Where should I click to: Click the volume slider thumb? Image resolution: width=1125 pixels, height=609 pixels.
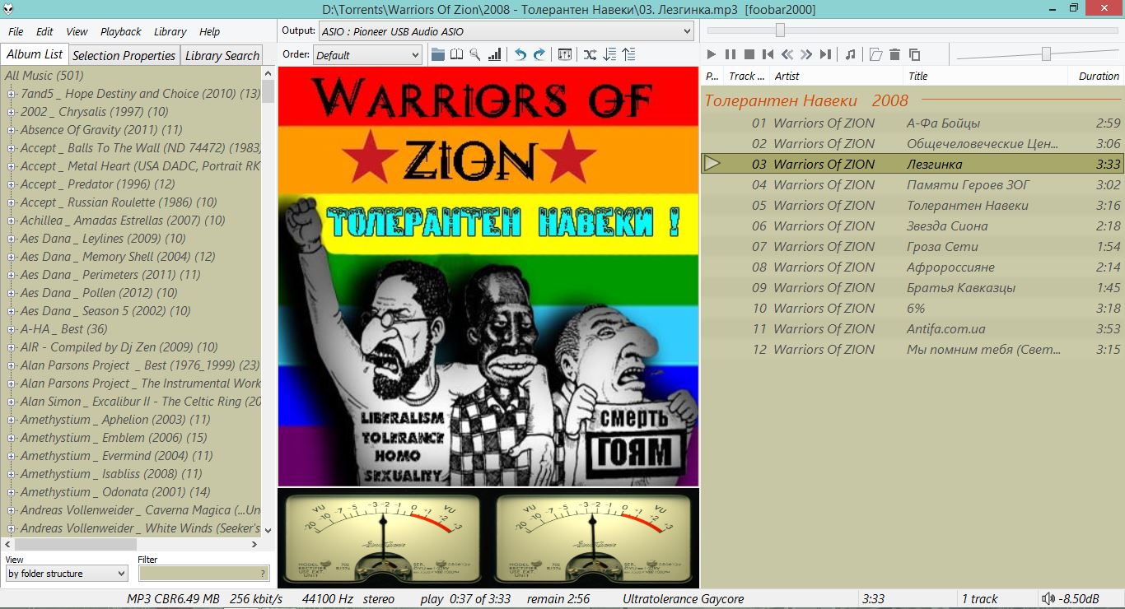pos(1046,54)
